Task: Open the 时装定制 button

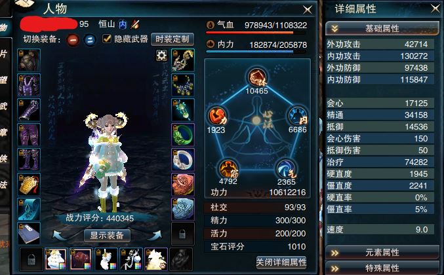Action: click(x=172, y=39)
